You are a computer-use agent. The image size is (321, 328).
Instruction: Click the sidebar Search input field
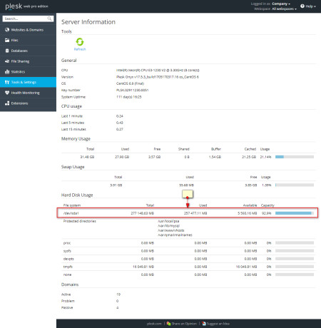click(28, 19)
